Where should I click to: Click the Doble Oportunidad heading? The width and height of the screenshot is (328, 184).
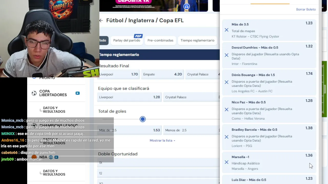click(x=118, y=154)
